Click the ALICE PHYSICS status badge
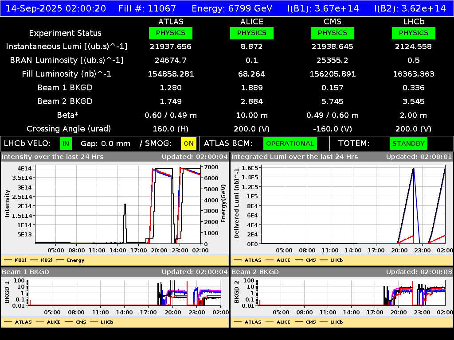 click(x=252, y=33)
